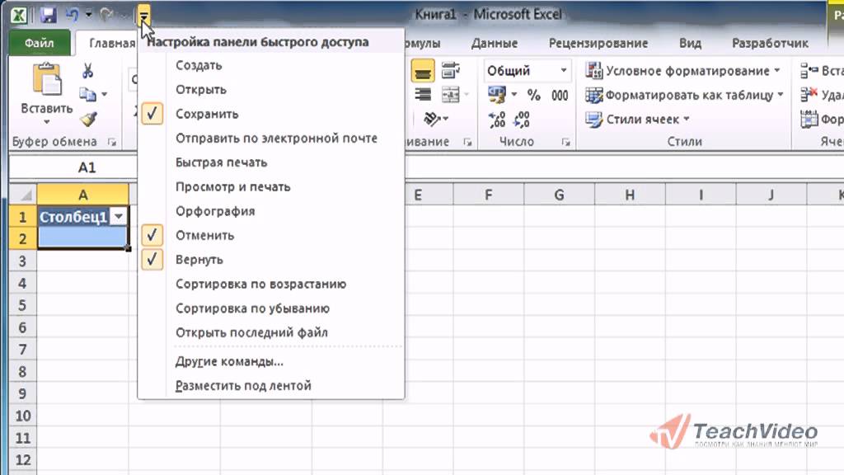Toggle Создать in quick access menu
844x475 pixels.
tap(271, 65)
